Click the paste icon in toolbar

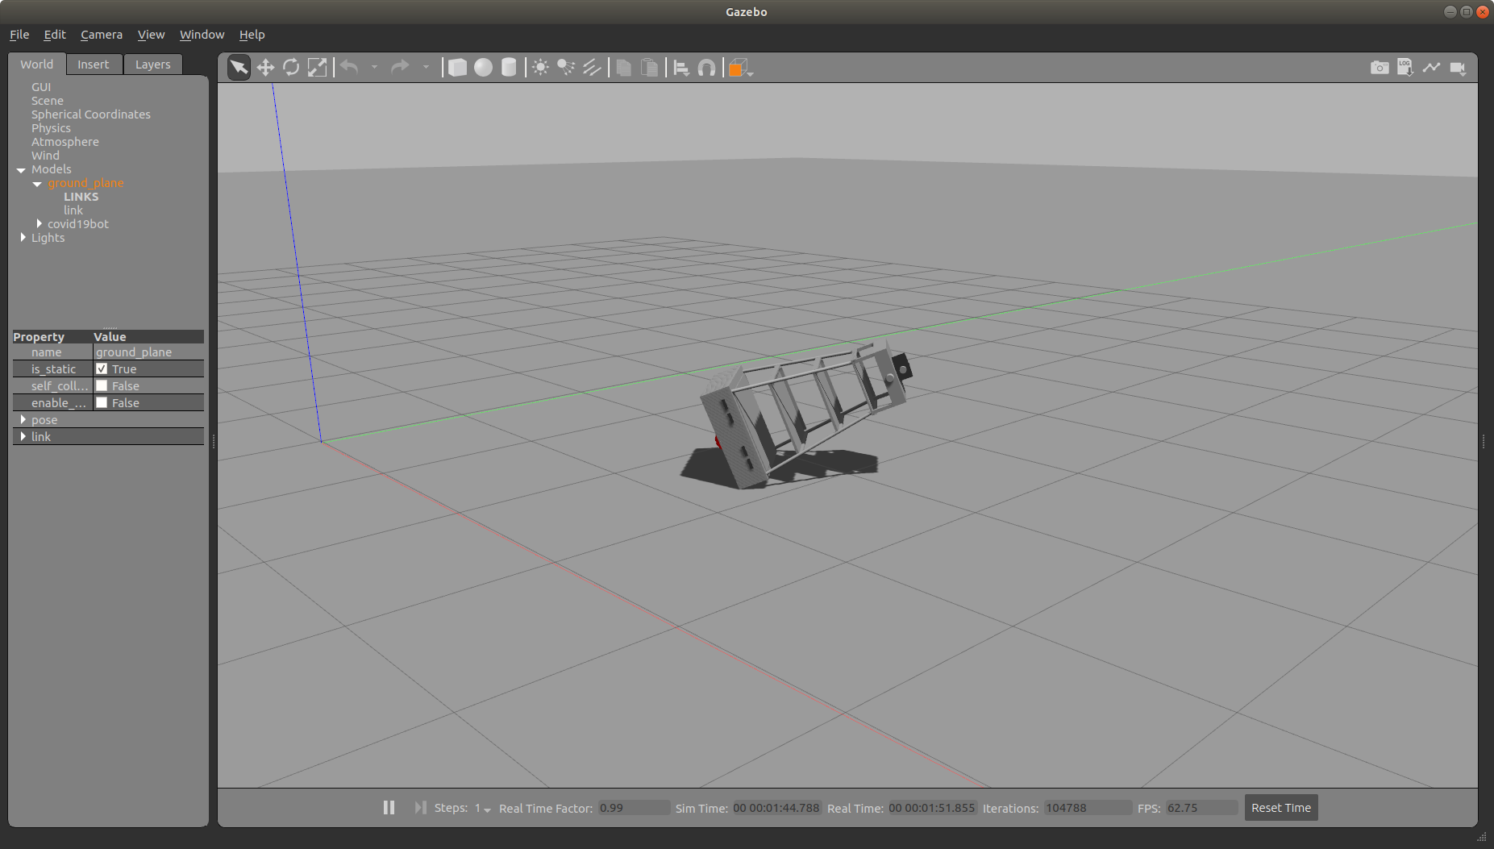[649, 68]
